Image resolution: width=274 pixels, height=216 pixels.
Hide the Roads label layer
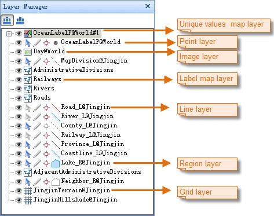pyautogui.click(x=19, y=98)
